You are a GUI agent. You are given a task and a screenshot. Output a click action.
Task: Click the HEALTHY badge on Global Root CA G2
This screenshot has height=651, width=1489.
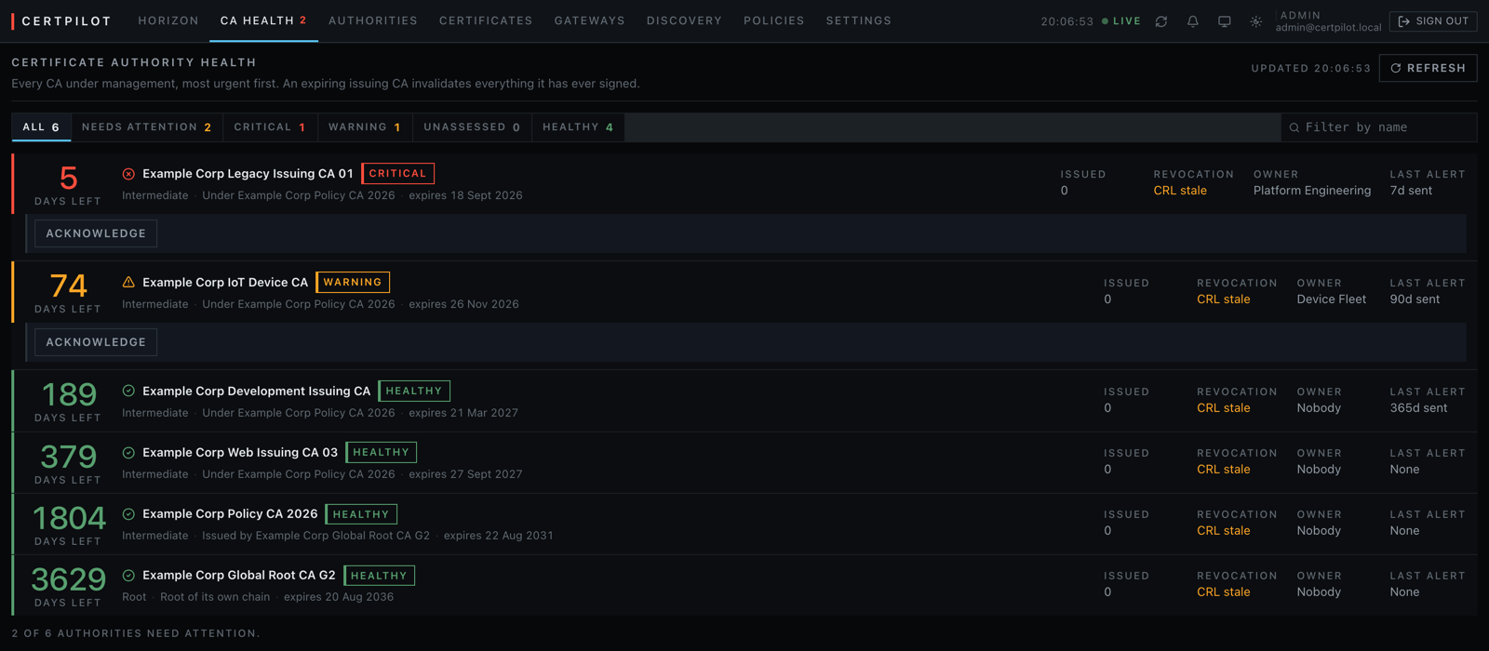pyautogui.click(x=379, y=576)
